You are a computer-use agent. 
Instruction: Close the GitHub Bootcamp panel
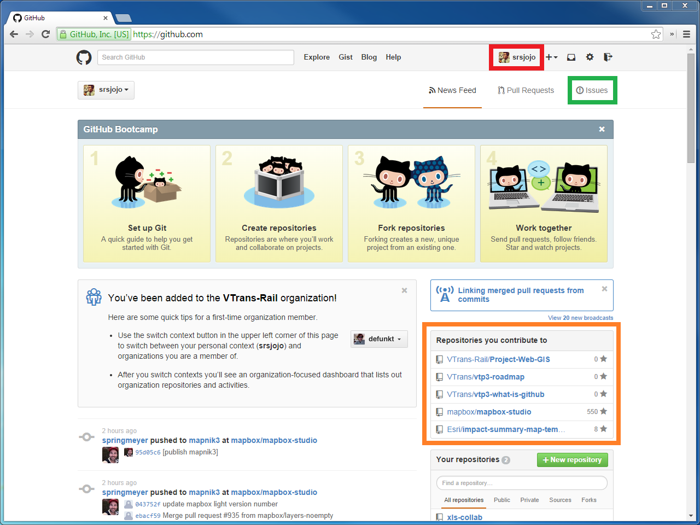(x=602, y=129)
